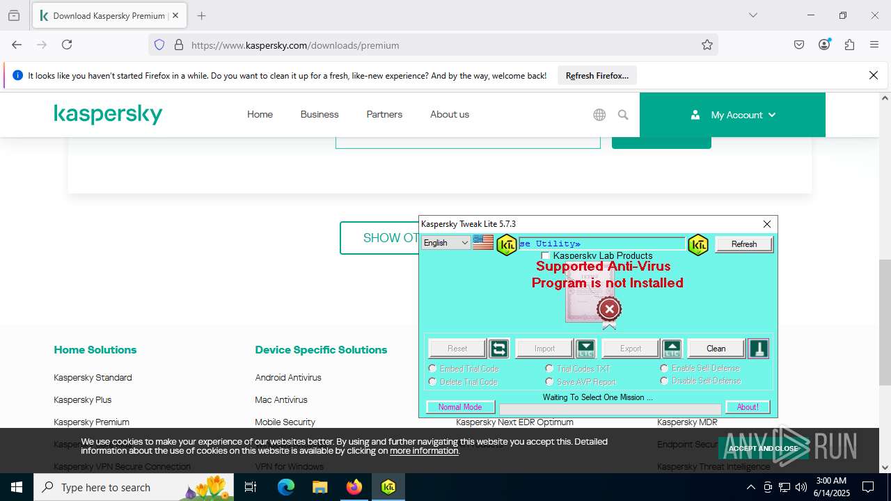Open the more information cookie link
The height and width of the screenshot is (501, 891).
pyautogui.click(x=424, y=451)
